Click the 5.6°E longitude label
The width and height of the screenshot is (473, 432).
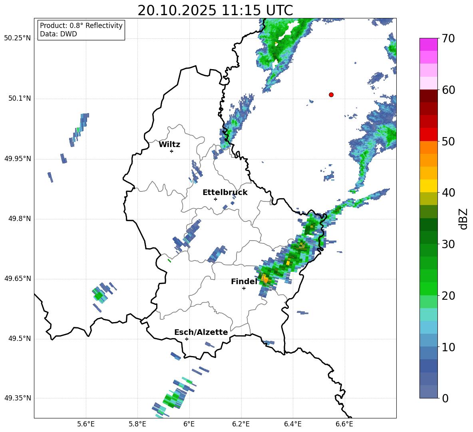pyautogui.click(x=86, y=424)
